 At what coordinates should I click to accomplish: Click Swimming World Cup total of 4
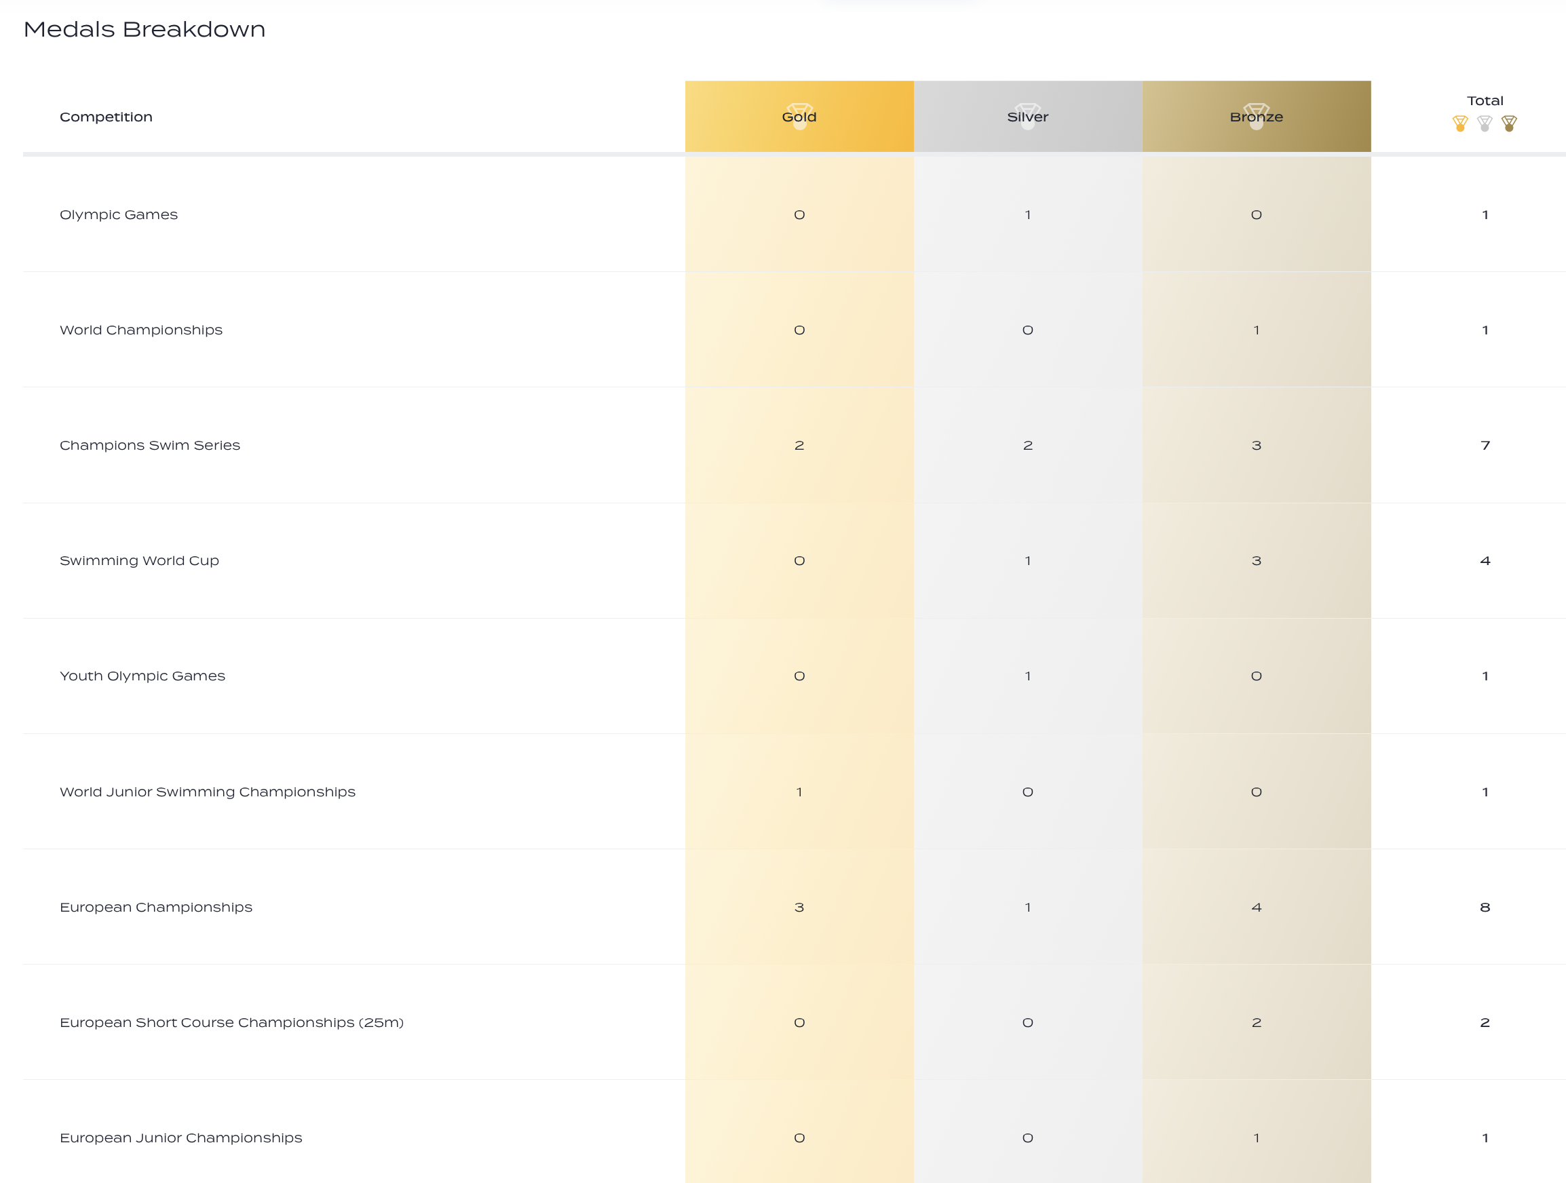(x=1485, y=561)
